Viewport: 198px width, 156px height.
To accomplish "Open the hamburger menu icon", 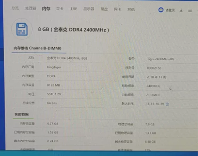I will (190, 10).
